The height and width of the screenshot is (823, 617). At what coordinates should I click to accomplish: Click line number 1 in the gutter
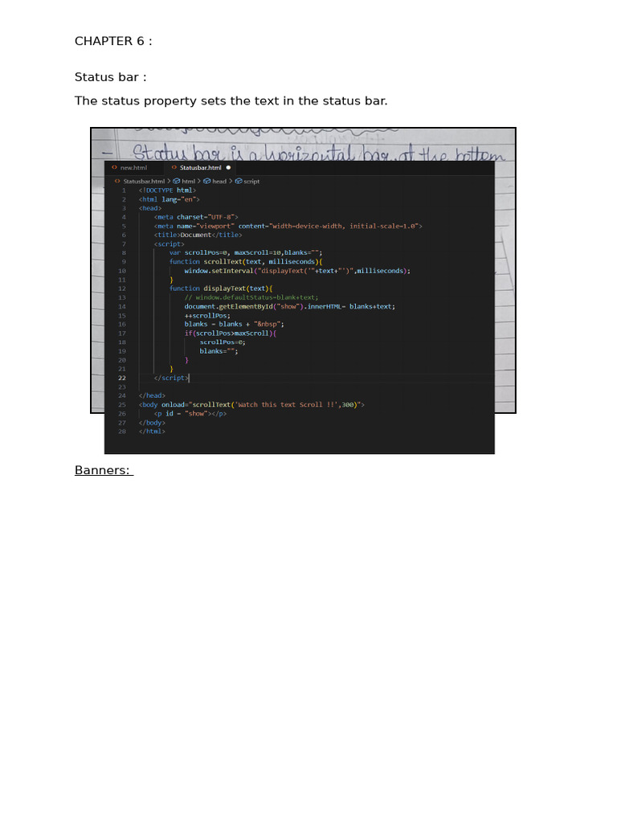pyautogui.click(x=124, y=190)
